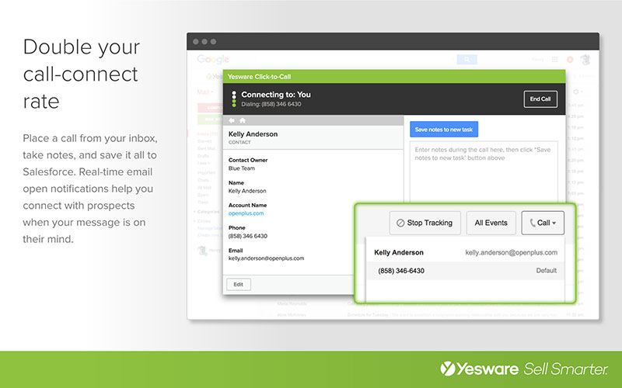Click the home icon in contact panel
The height and width of the screenshot is (388, 622).
(242, 120)
